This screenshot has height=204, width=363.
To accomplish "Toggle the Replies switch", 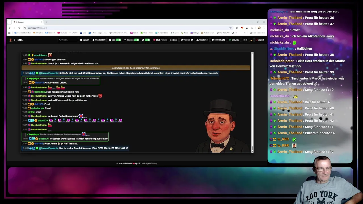I will pyautogui.click(x=136, y=40).
